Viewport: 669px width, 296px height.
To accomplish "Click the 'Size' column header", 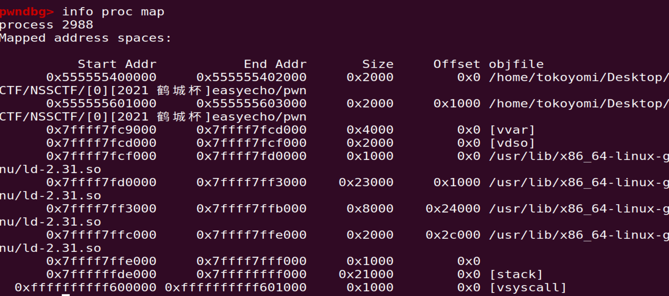I will click(378, 64).
